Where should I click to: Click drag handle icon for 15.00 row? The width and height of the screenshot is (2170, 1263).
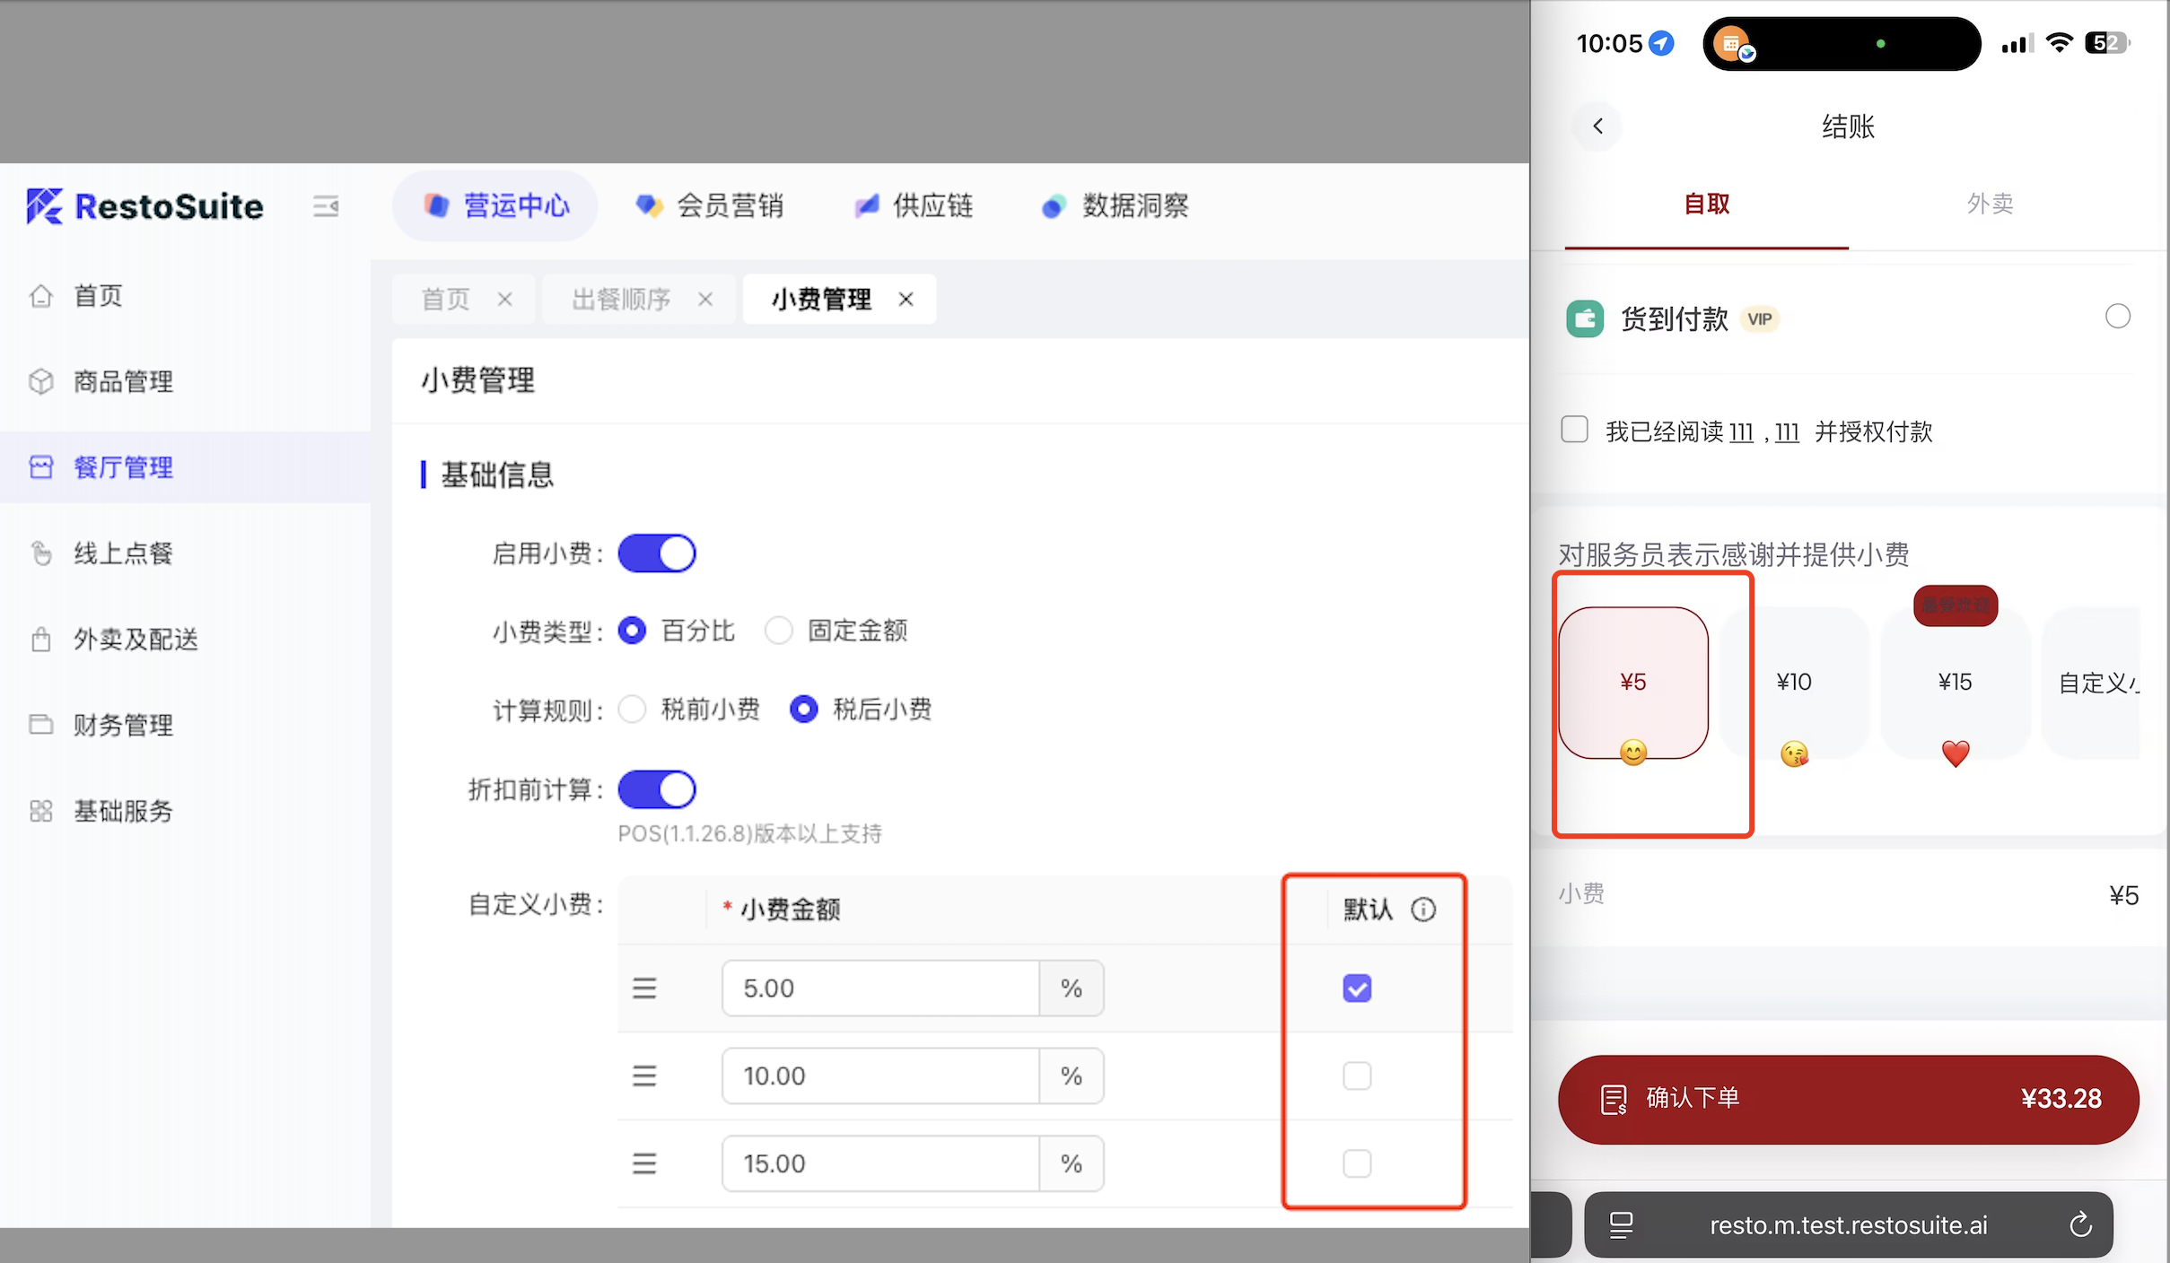point(644,1164)
